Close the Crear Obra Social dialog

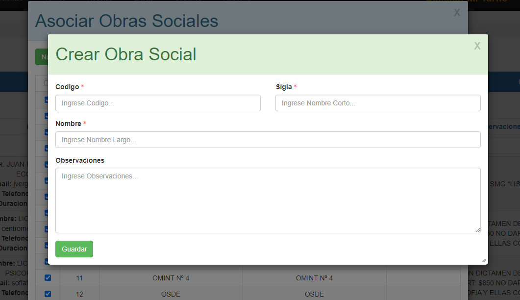point(477,46)
